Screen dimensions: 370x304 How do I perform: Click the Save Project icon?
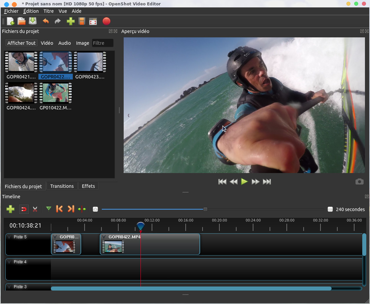(x=33, y=21)
